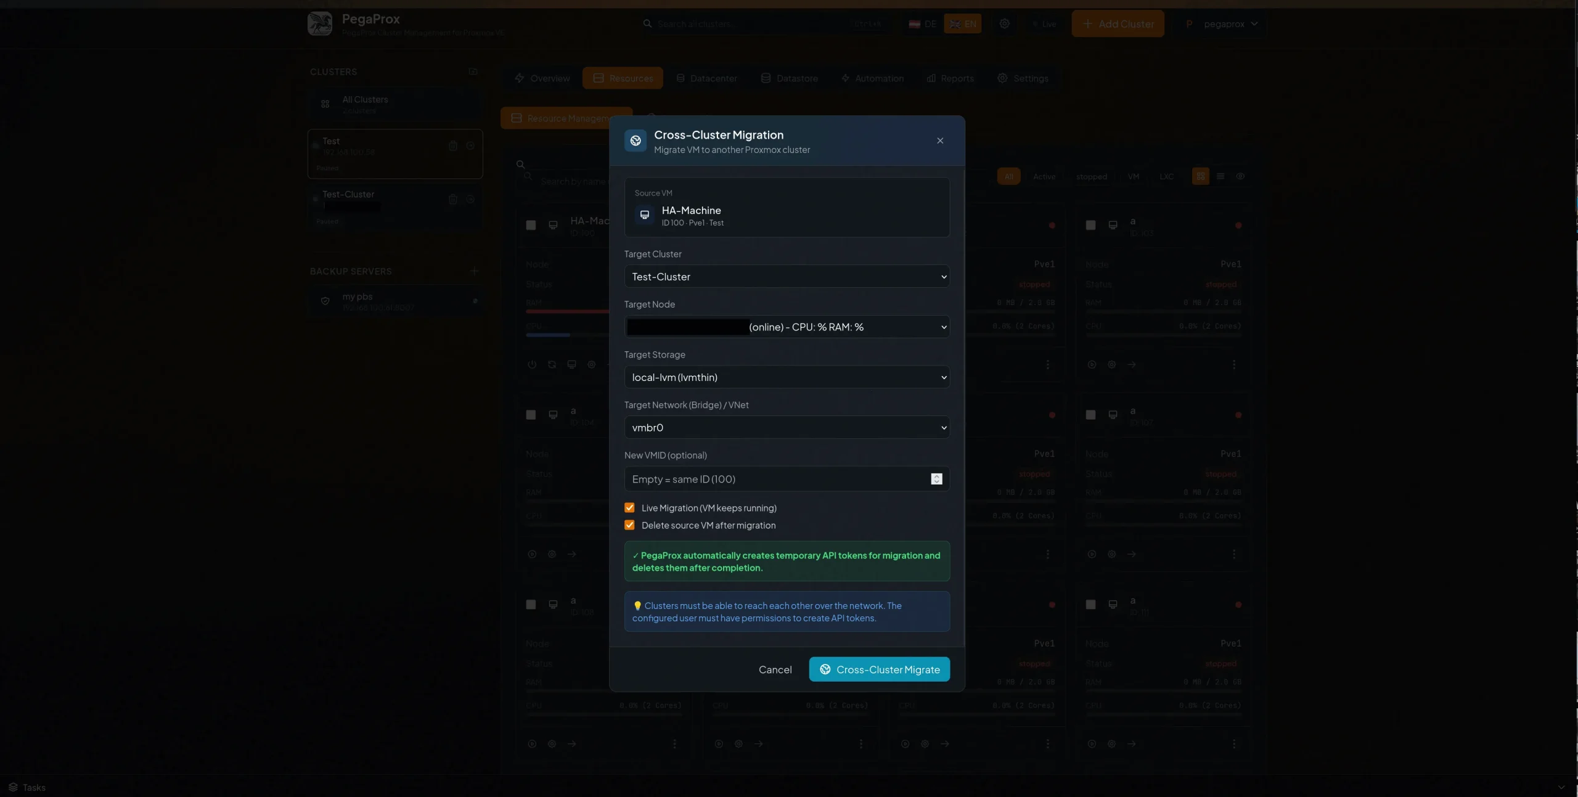Viewport: 1578px width, 797px height.
Task: Open the Target Storage dropdown
Action: (787, 377)
